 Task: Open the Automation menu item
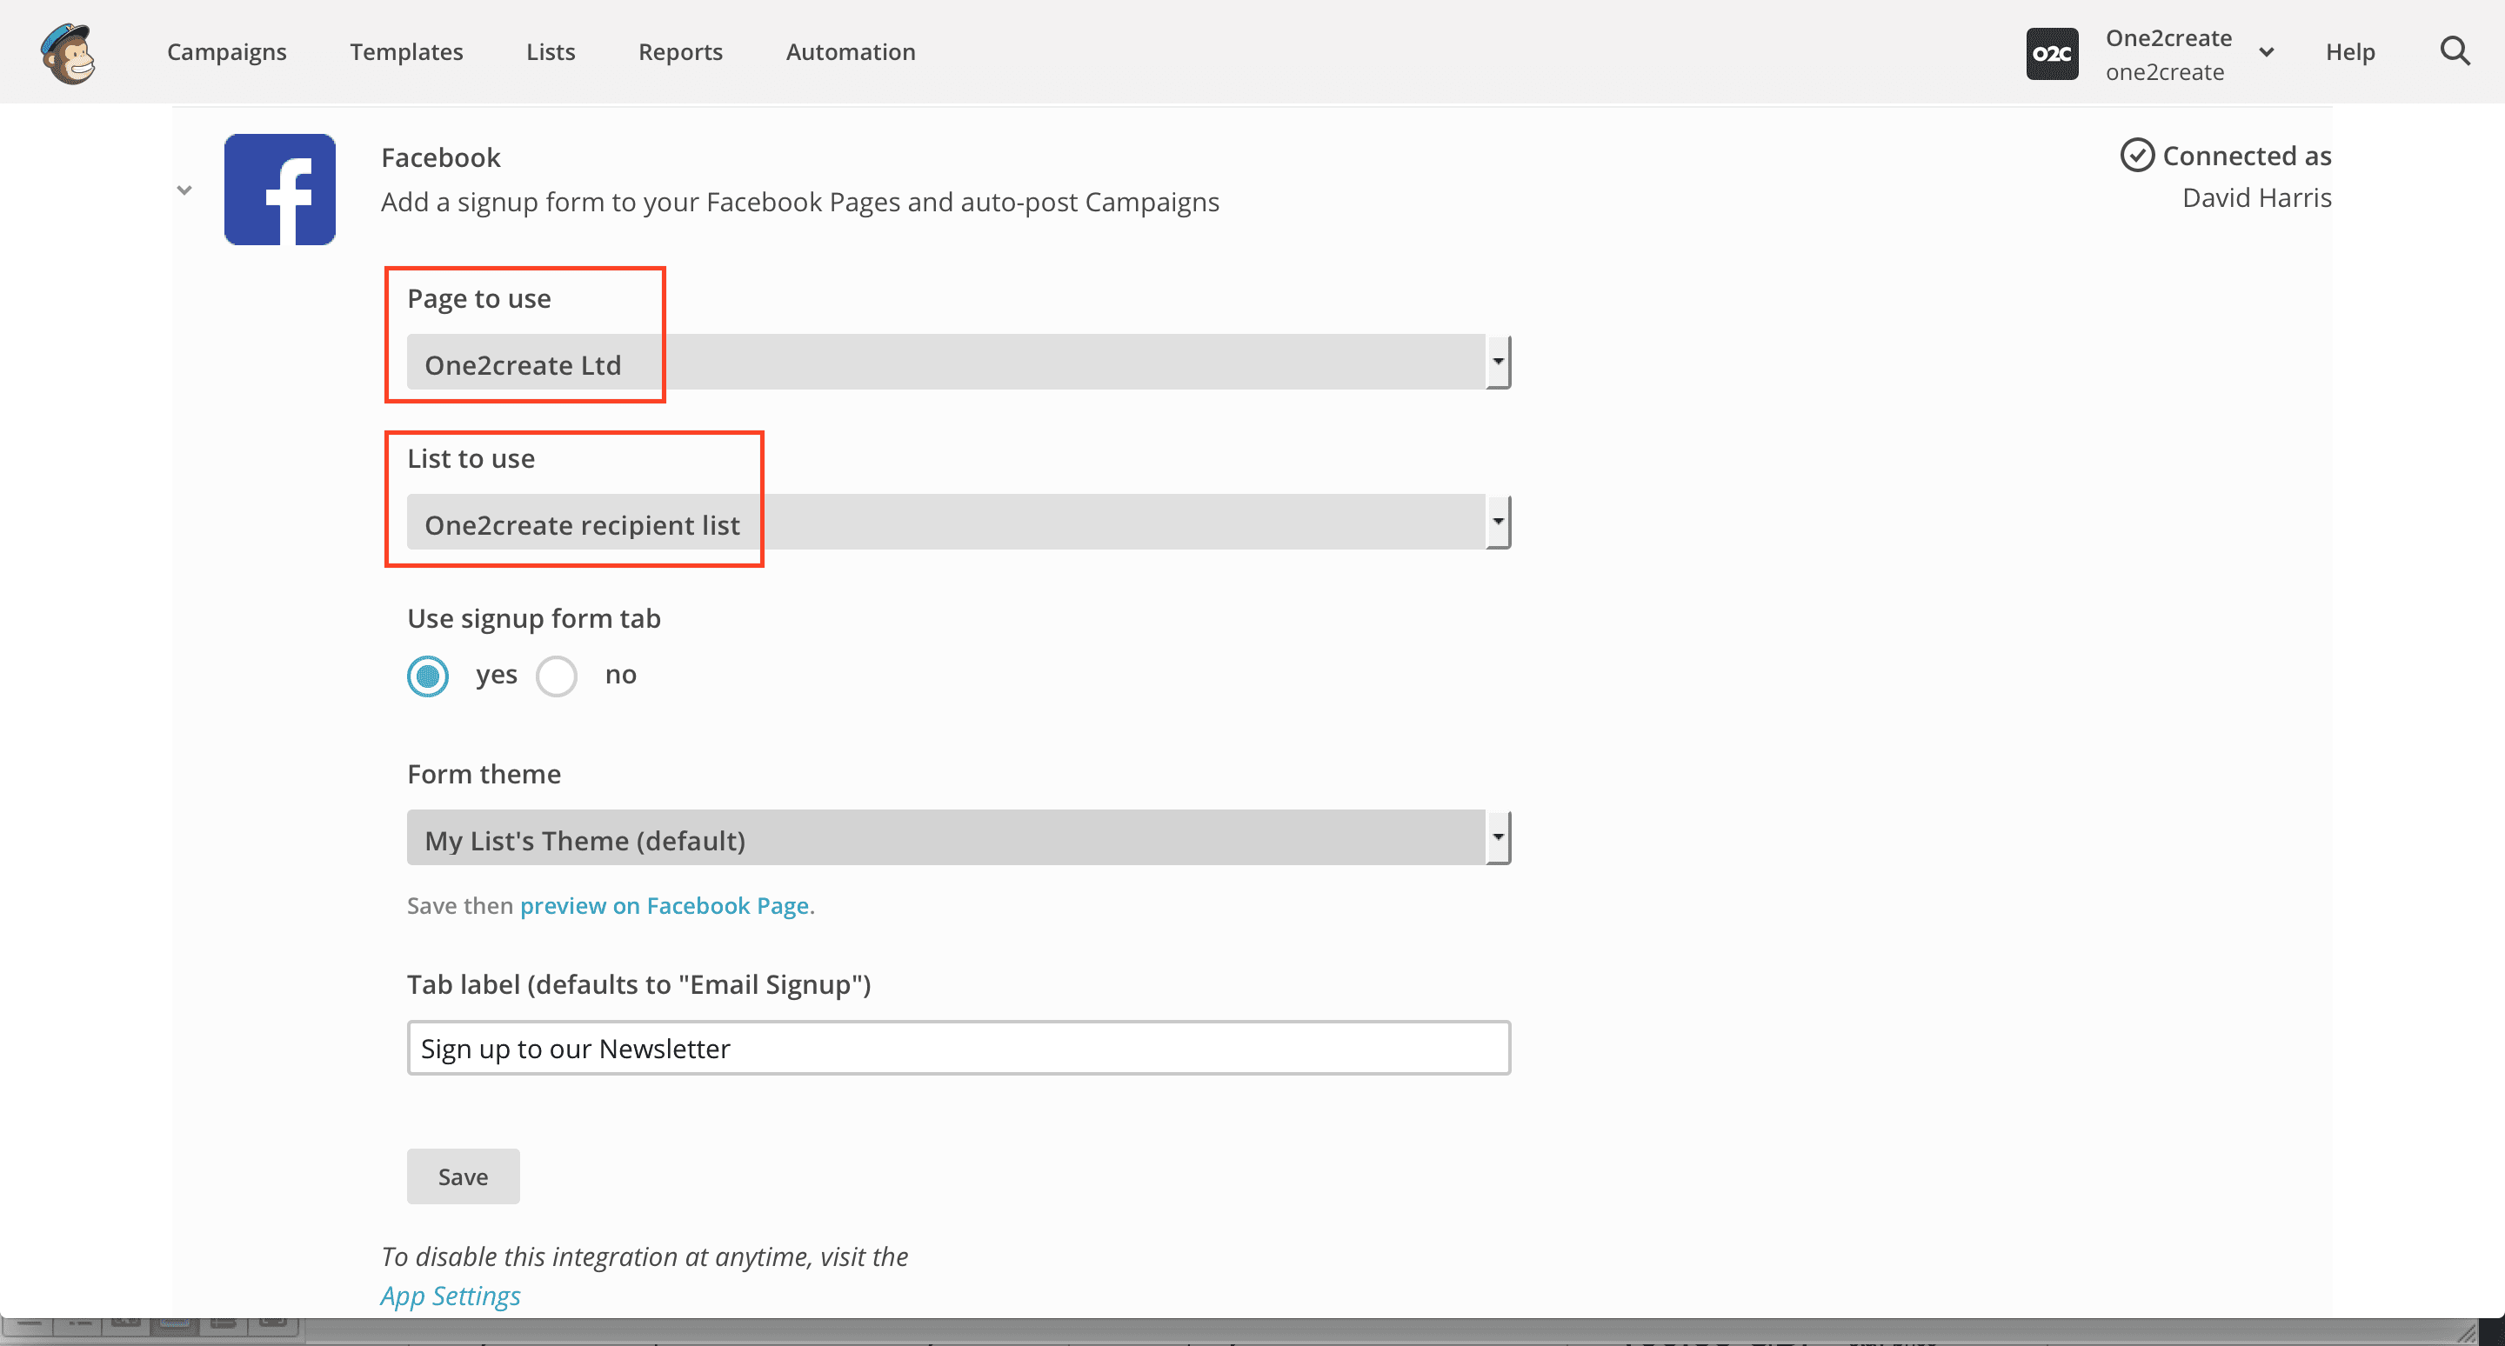(x=850, y=52)
